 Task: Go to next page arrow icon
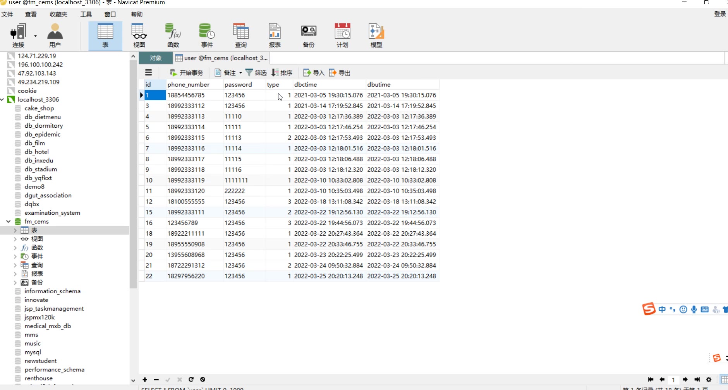[685, 380]
